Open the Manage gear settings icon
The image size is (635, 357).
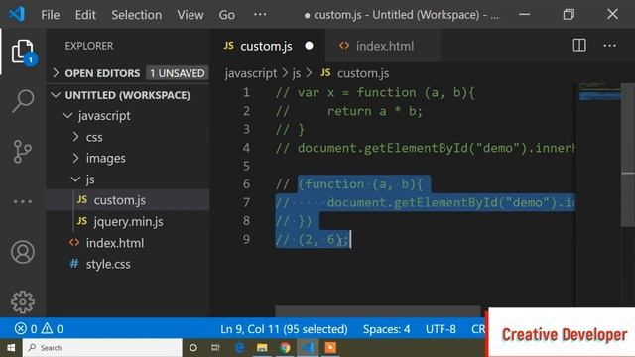[23, 301]
